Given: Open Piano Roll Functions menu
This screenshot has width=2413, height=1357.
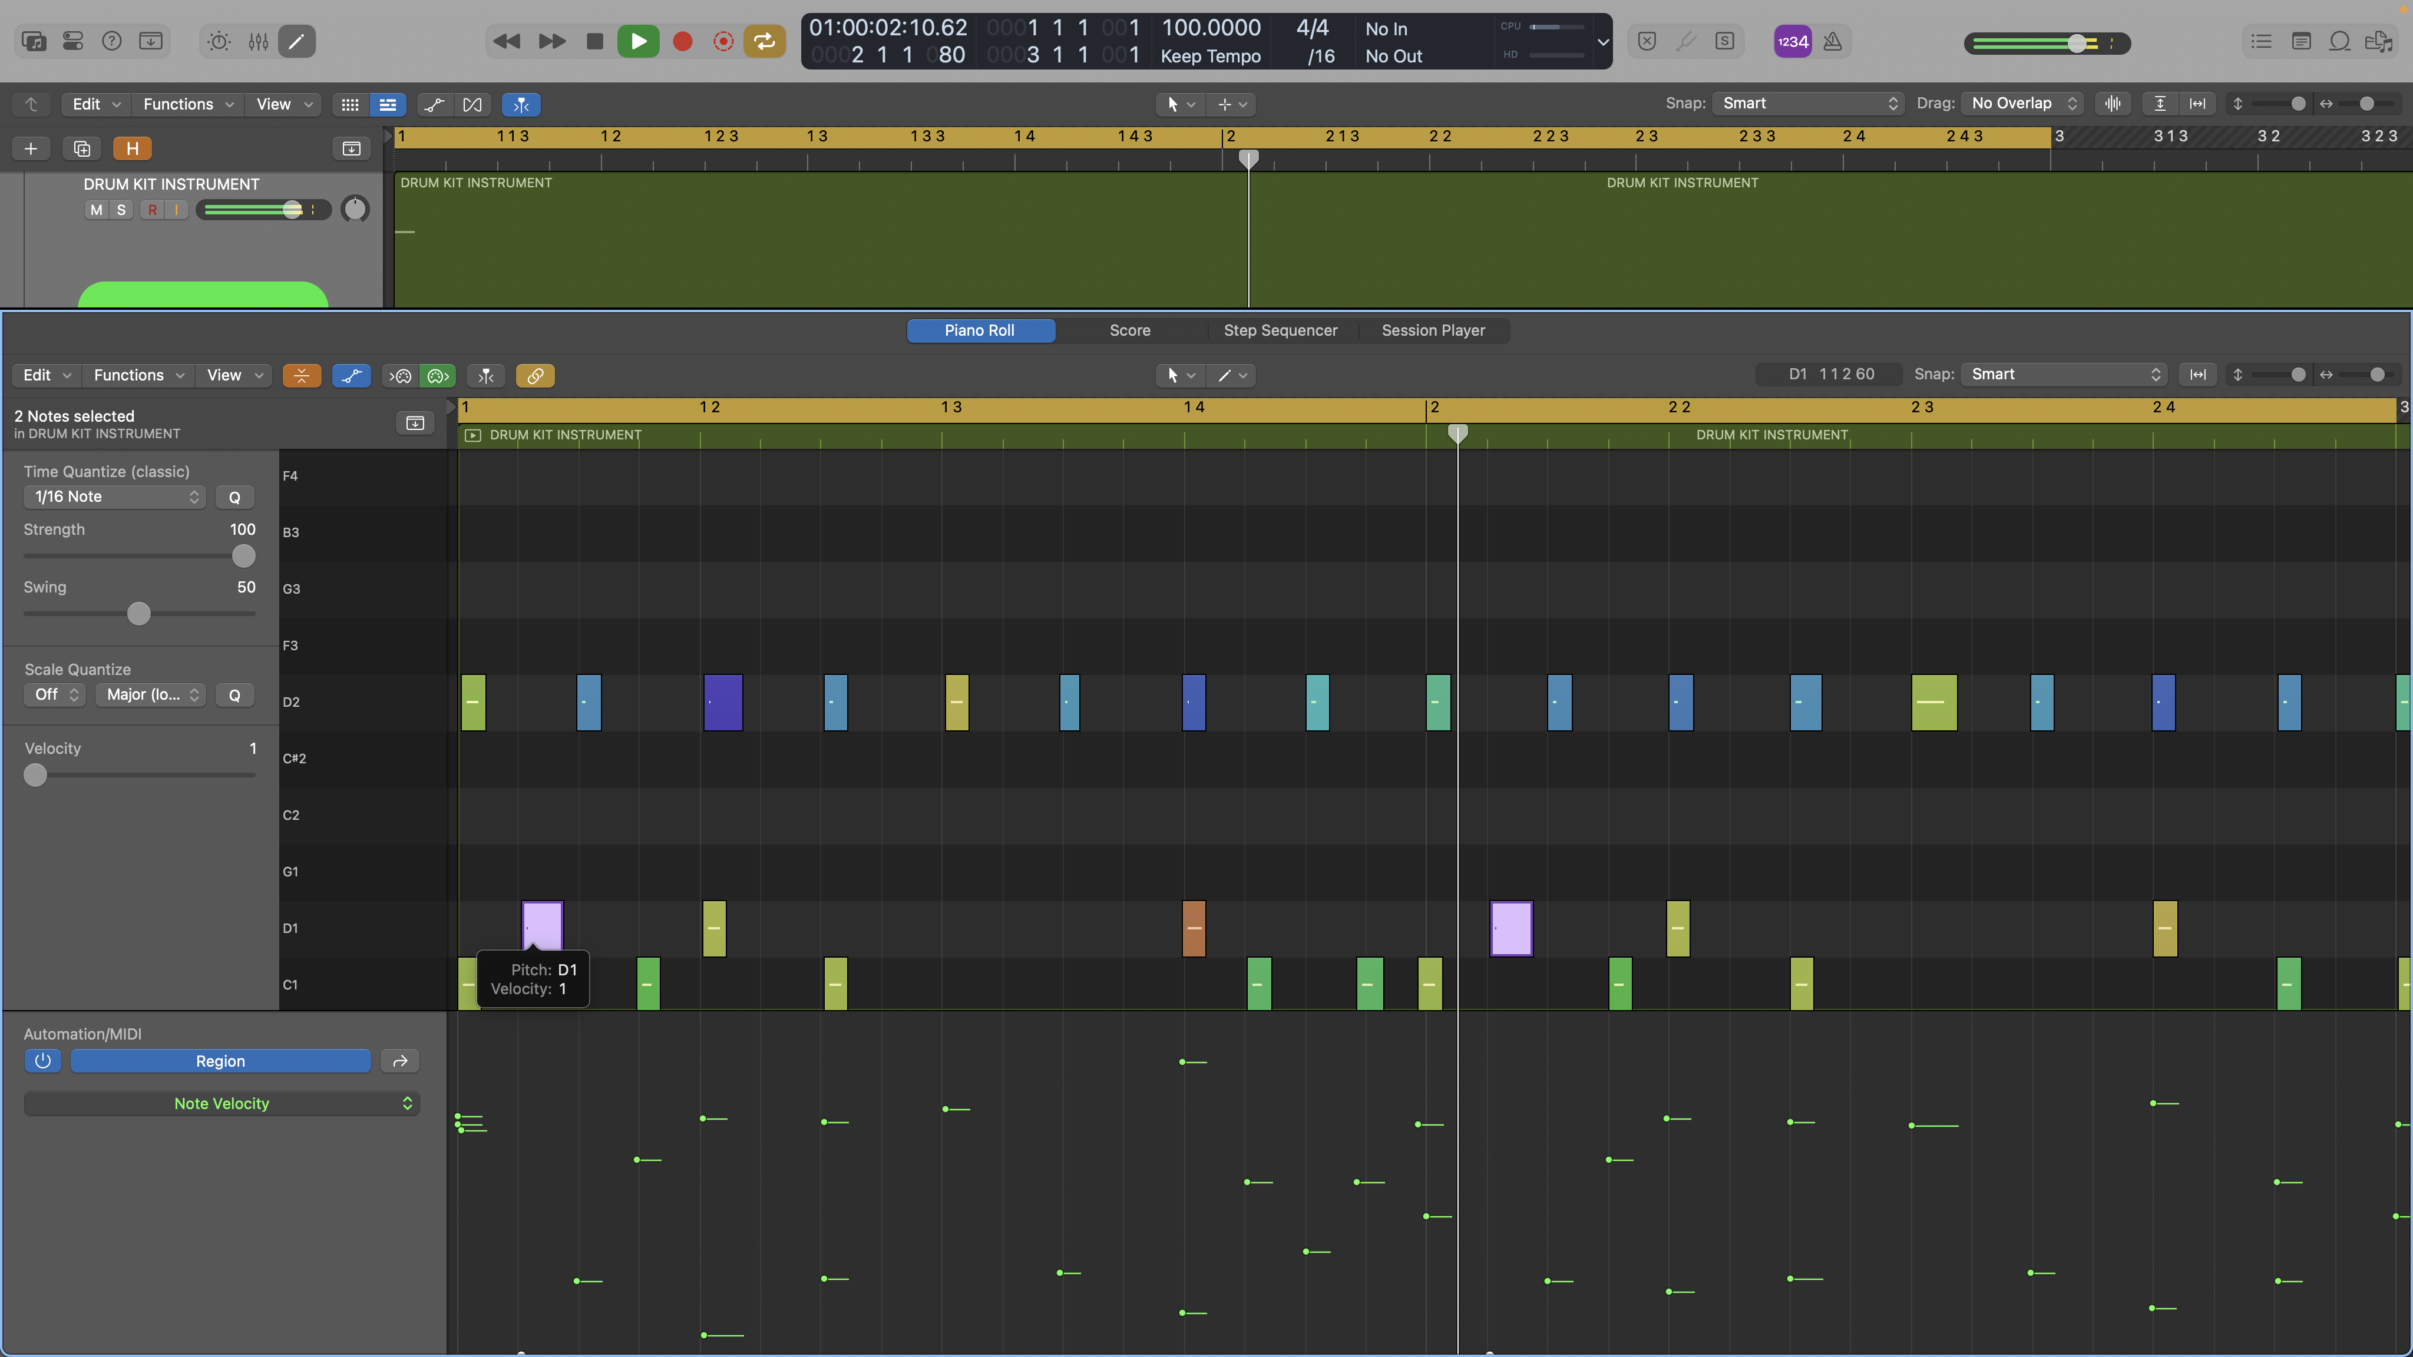Looking at the screenshot, I should (x=138, y=375).
